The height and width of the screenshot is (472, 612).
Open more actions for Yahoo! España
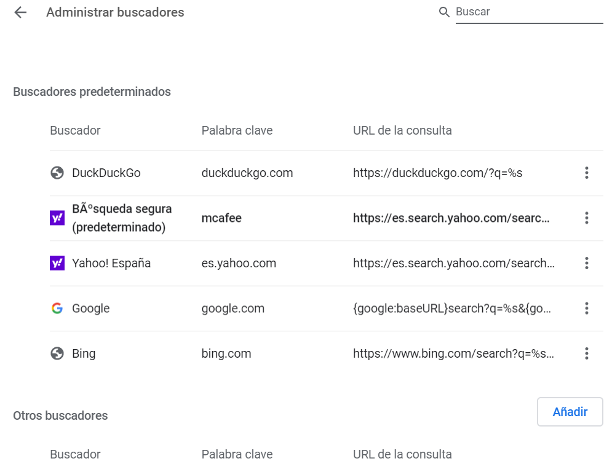[586, 263]
